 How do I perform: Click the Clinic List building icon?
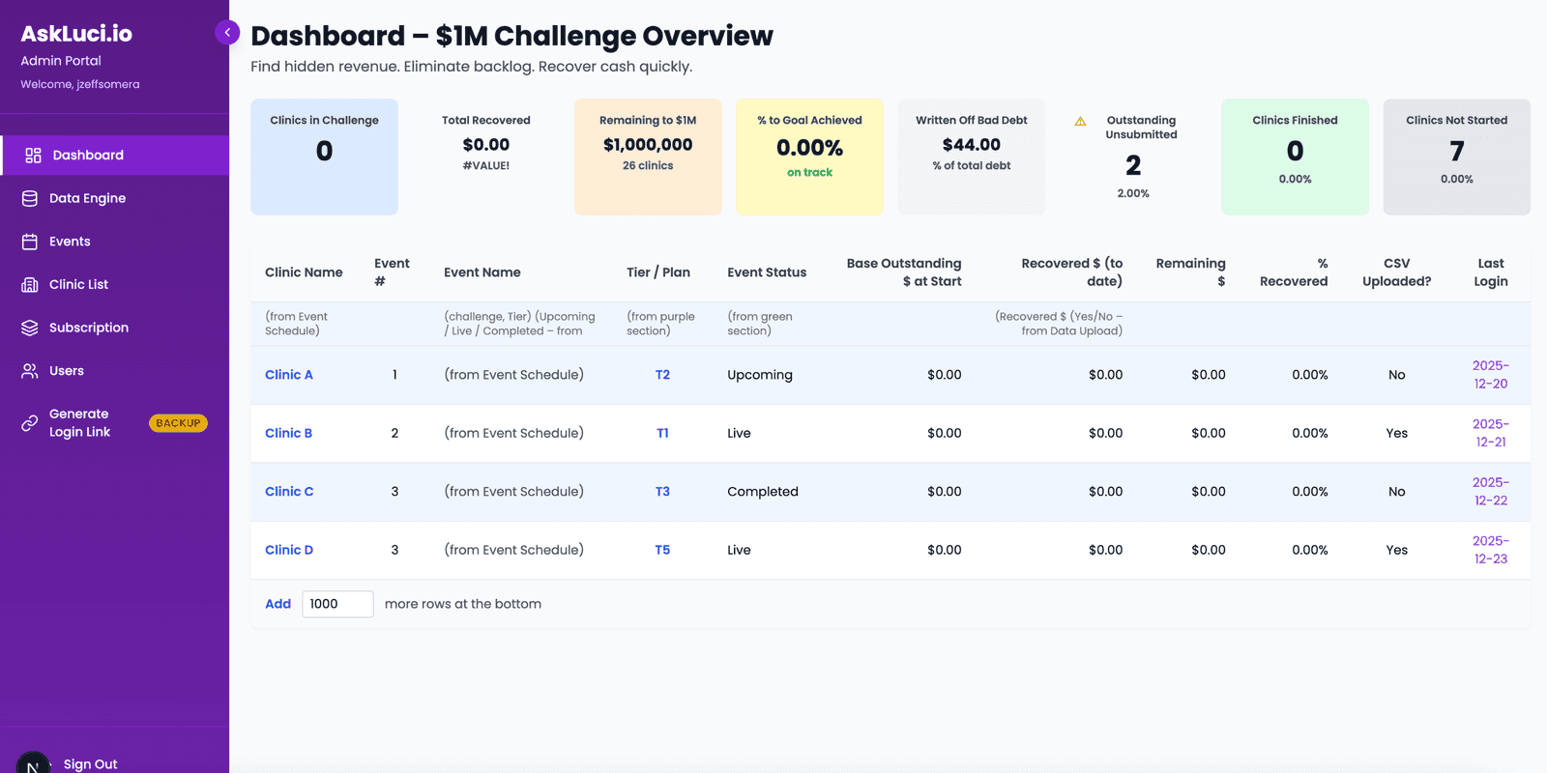click(x=30, y=284)
